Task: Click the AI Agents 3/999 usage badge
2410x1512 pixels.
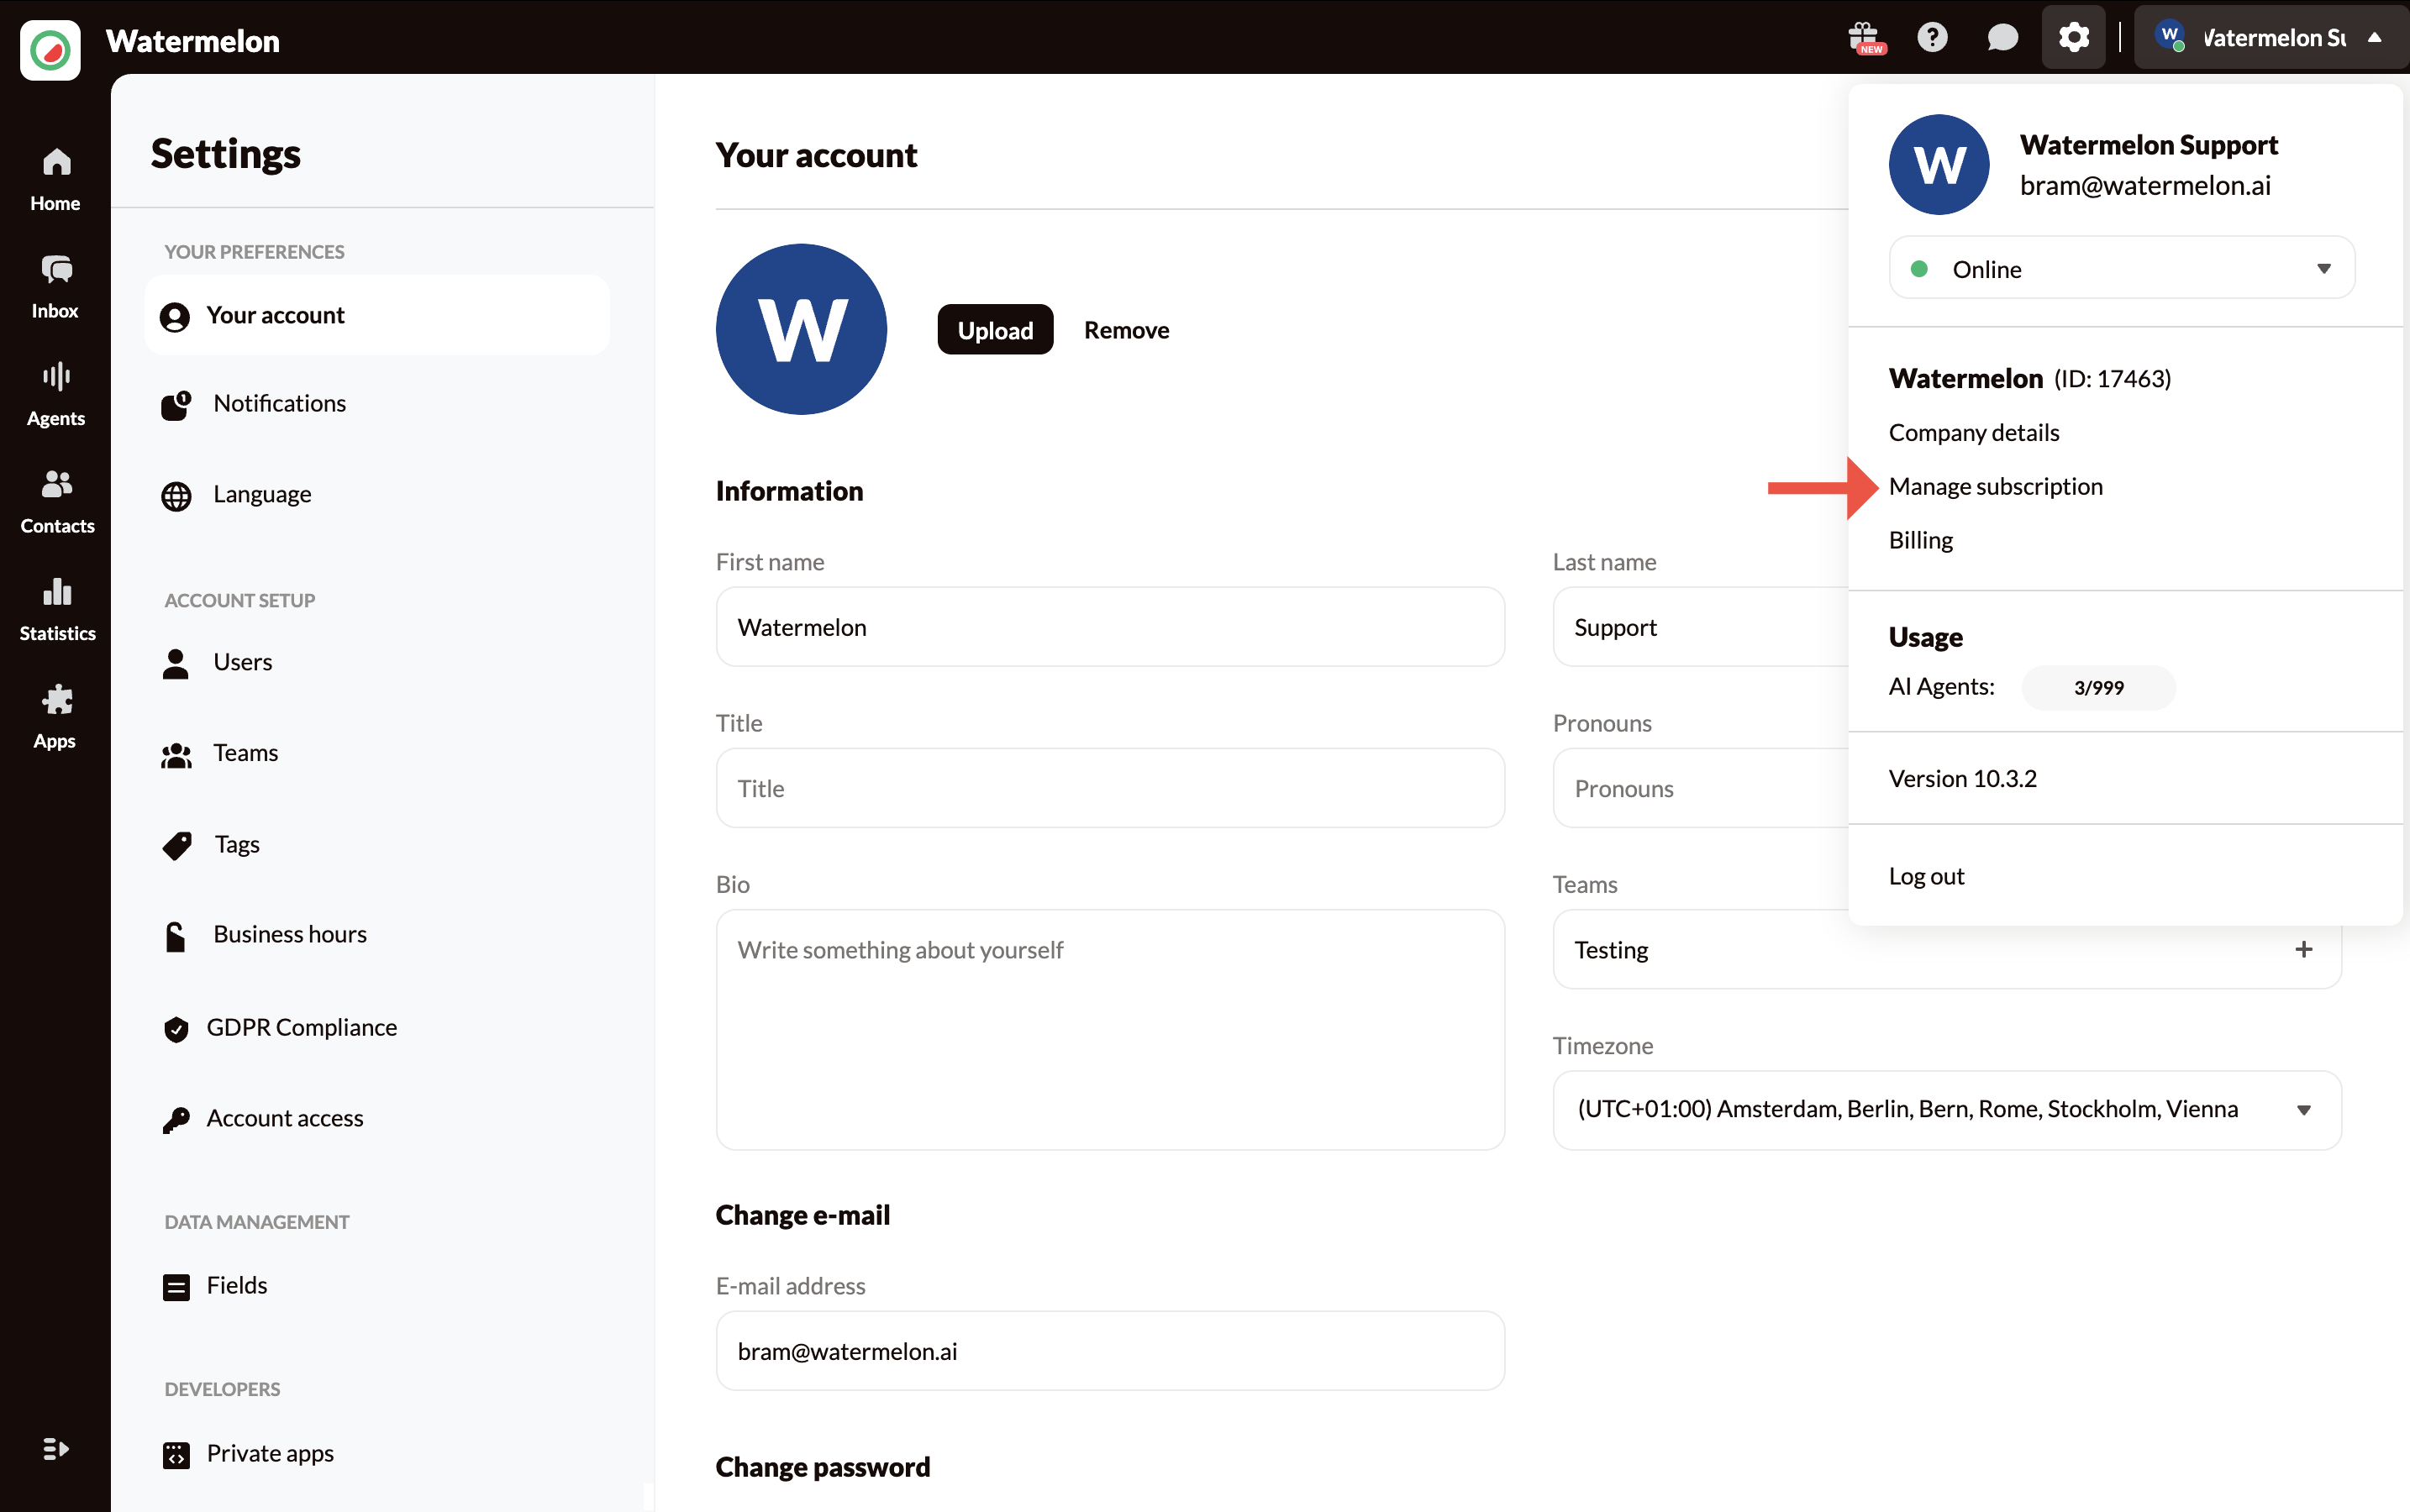Action: coord(2098,687)
